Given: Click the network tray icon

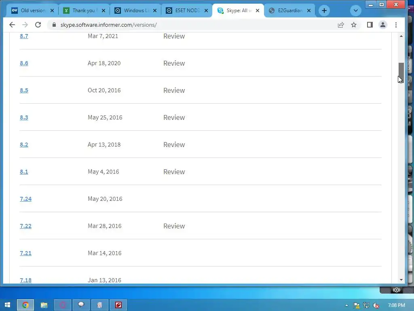Looking at the screenshot, I should point(366,305).
